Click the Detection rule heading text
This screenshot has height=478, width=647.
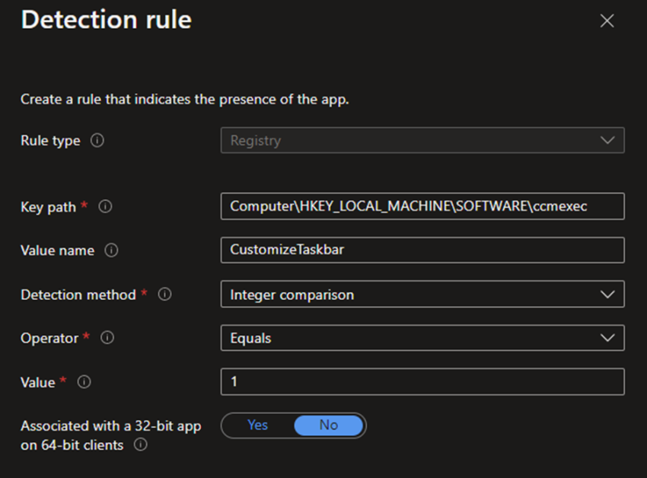coord(107,21)
